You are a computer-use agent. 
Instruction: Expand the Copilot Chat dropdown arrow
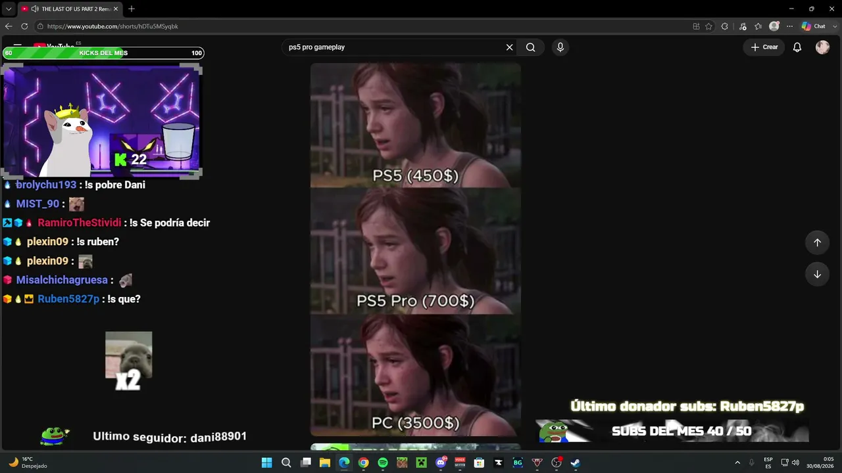pos(833,26)
